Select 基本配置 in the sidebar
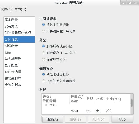This screenshot has height=124, width=139. pos(19,20)
